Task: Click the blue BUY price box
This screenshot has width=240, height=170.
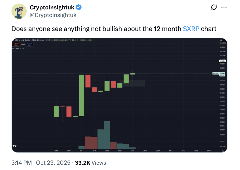Action: (29, 44)
